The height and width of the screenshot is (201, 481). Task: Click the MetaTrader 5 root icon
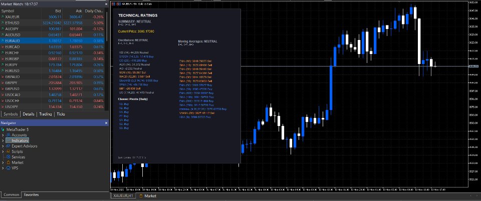click(3, 129)
